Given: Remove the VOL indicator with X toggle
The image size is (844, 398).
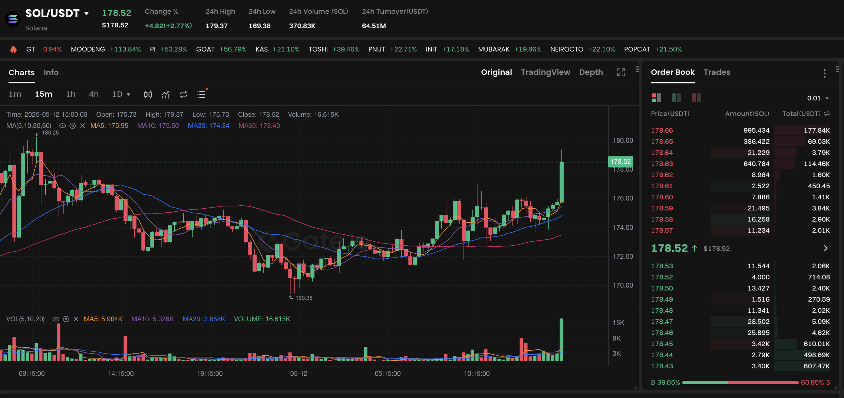Looking at the screenshot, I should [76, 319].
